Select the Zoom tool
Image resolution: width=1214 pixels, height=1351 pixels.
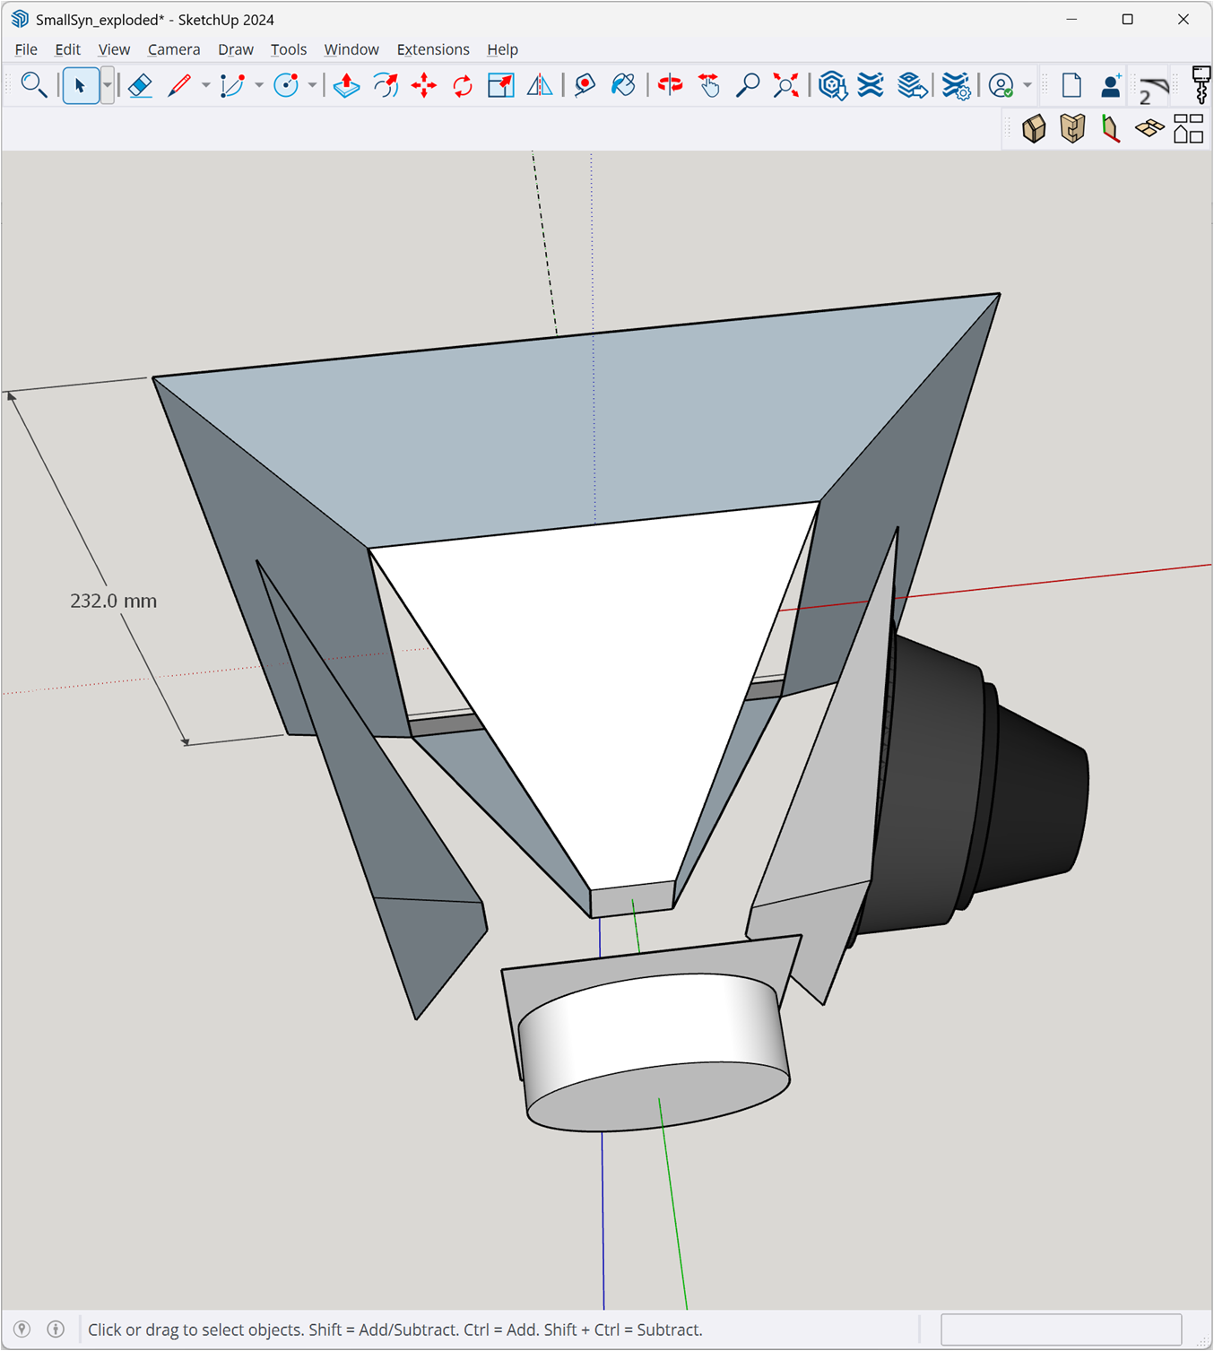[x=747, y=85]
